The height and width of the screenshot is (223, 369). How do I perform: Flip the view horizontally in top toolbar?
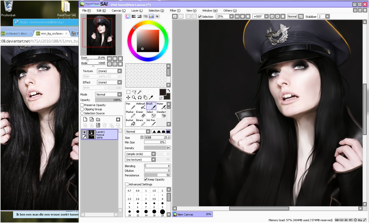coord(301,16)
